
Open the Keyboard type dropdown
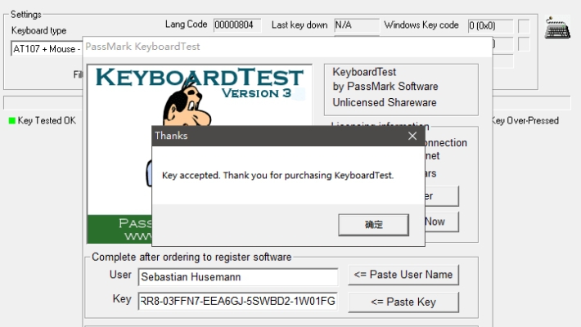[x=46, y=49]
